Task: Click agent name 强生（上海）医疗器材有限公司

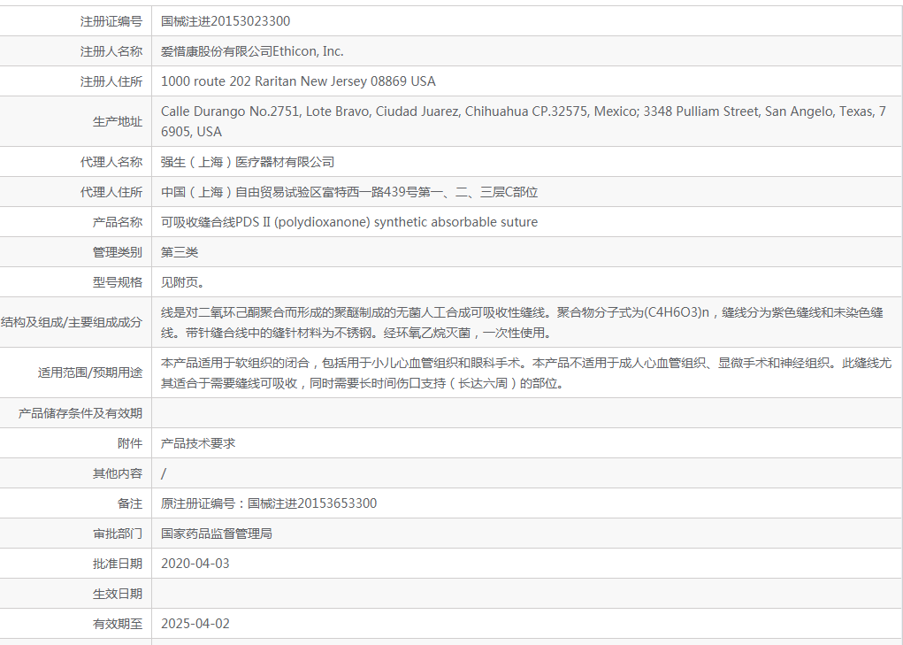Action: click(248, 162)
